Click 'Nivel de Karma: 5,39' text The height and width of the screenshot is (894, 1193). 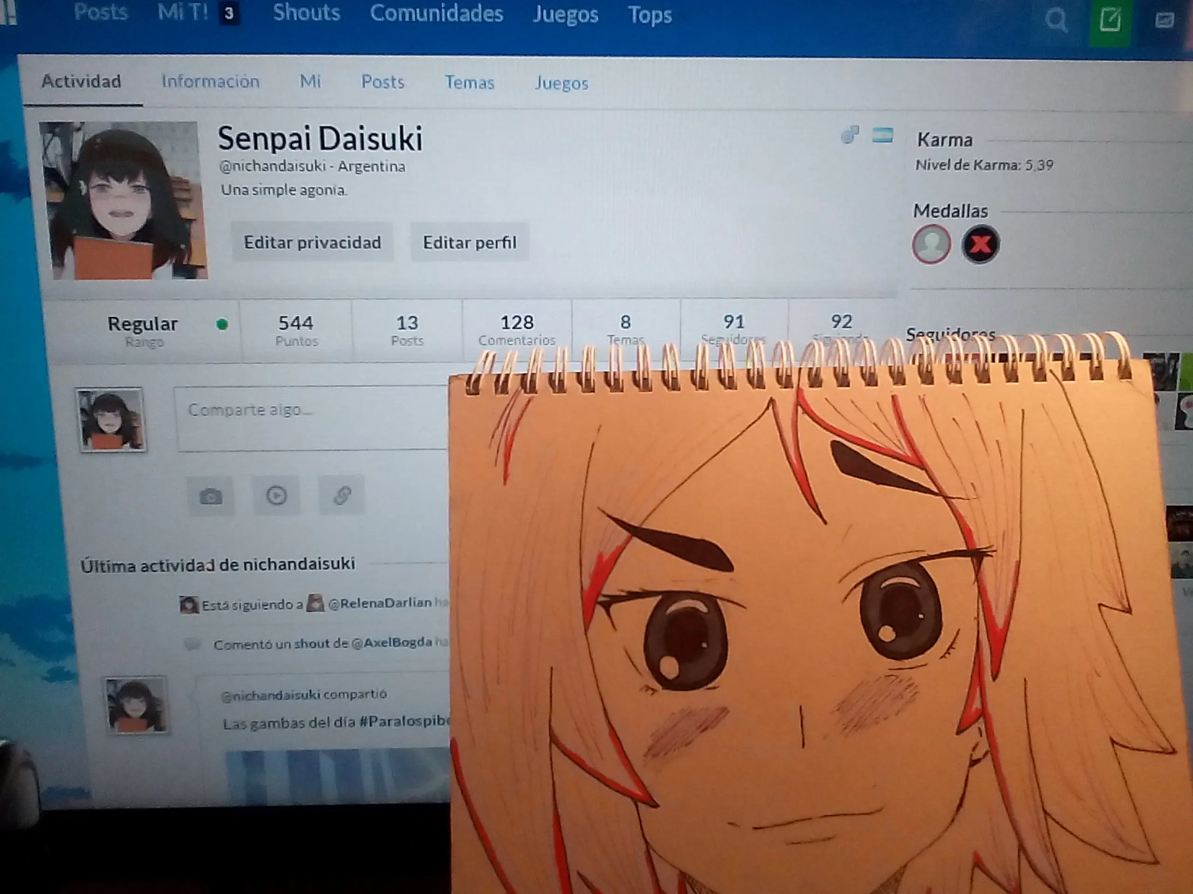click(x=984, y=165)
